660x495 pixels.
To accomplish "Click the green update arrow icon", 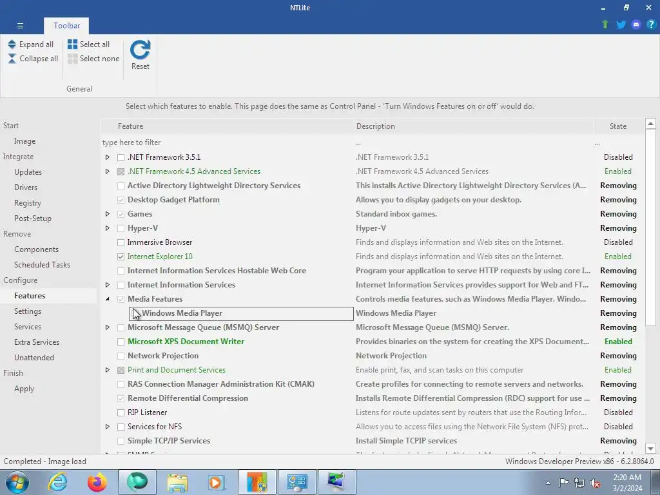I will 605,25.
